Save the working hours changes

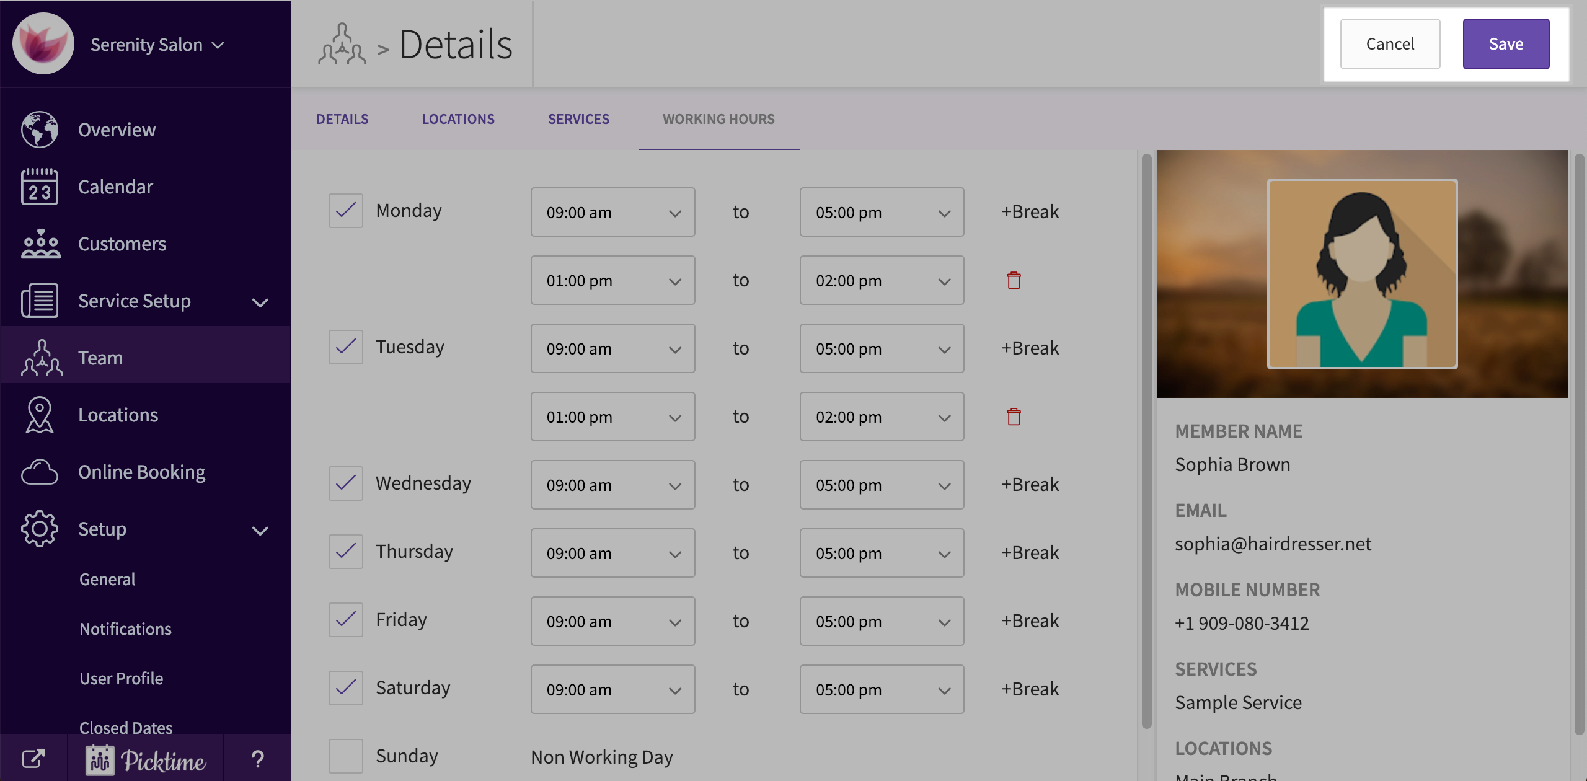coord(1506,43)
